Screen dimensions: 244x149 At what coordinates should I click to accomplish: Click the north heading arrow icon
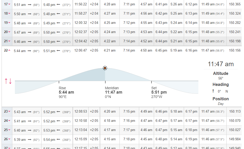[x=213, y=91]
